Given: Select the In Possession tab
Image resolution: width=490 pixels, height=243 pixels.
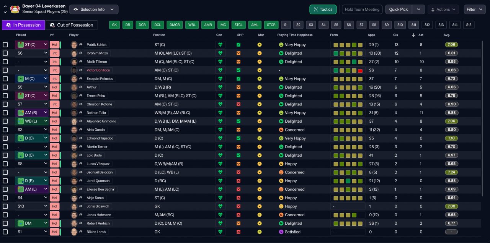Looking at the screenshot, I should [23, 25].
